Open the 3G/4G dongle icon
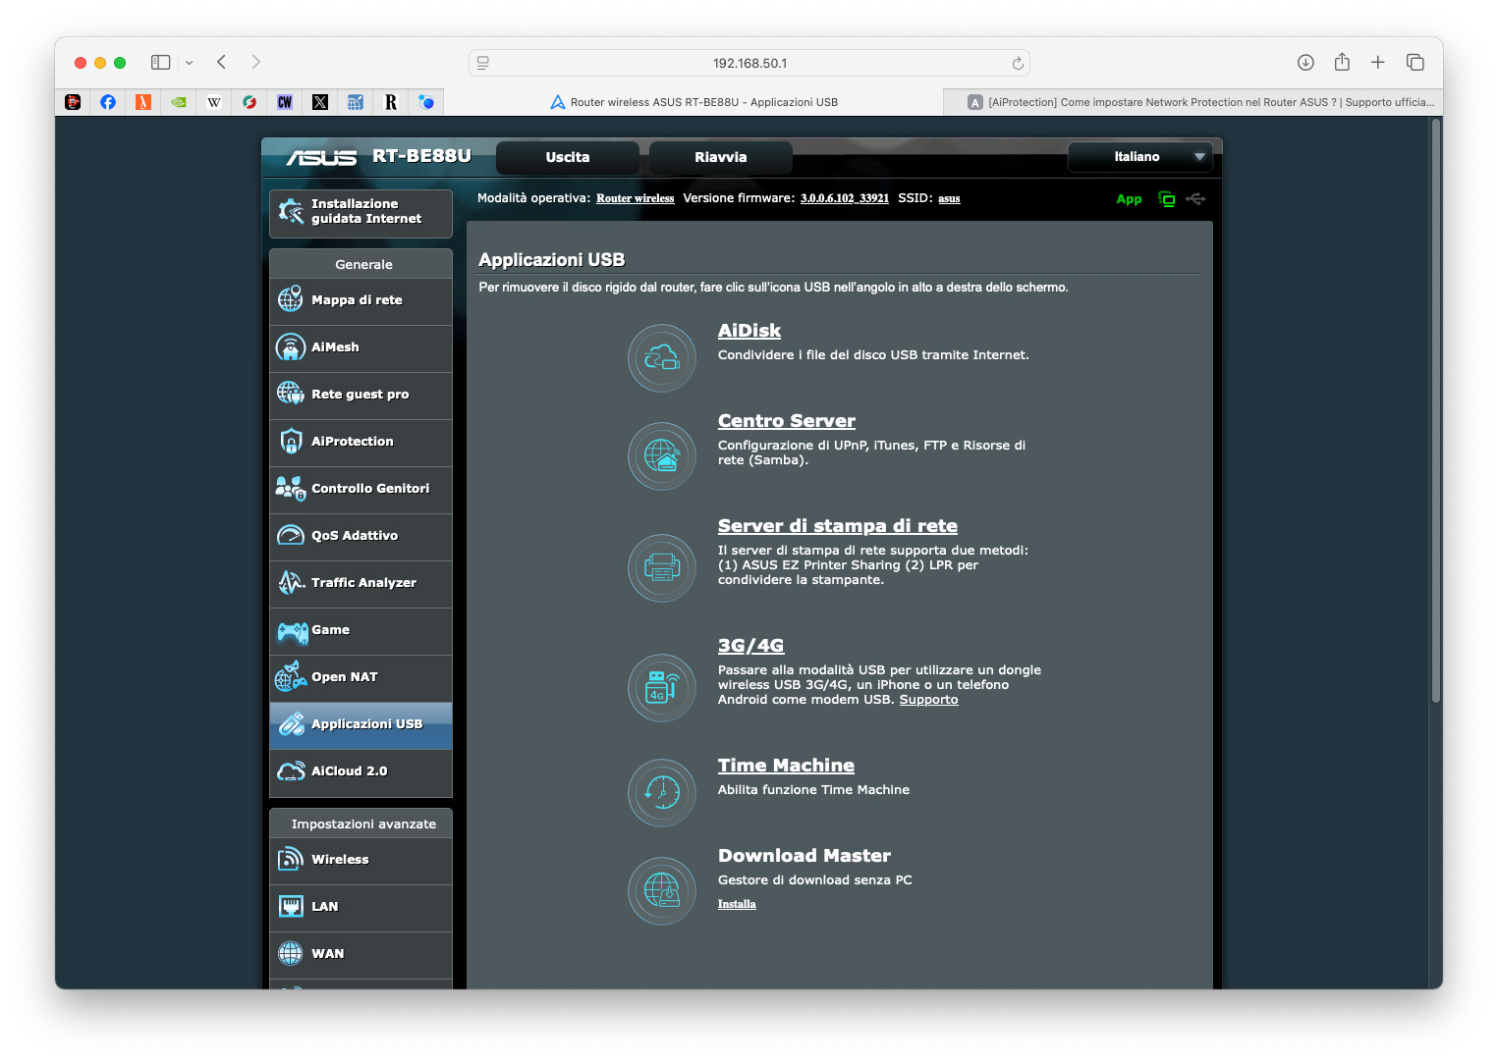This screenshot has width=1498, height=1062. (x=662, y=688)
